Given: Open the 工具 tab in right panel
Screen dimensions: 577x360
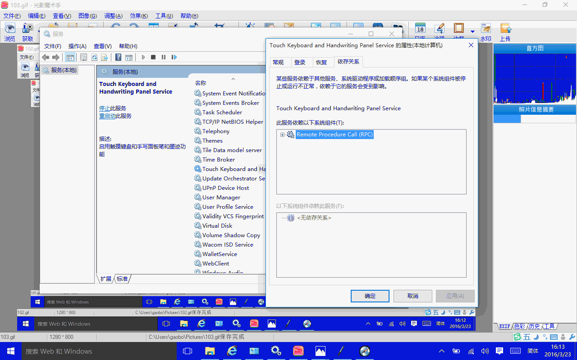Looking at the screenshot, I should (549, 326).
